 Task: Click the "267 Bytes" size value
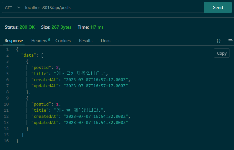click(x=61, y=27)
